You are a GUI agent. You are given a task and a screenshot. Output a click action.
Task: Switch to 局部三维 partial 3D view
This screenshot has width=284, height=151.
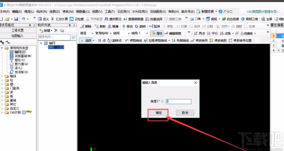(249, 19)
